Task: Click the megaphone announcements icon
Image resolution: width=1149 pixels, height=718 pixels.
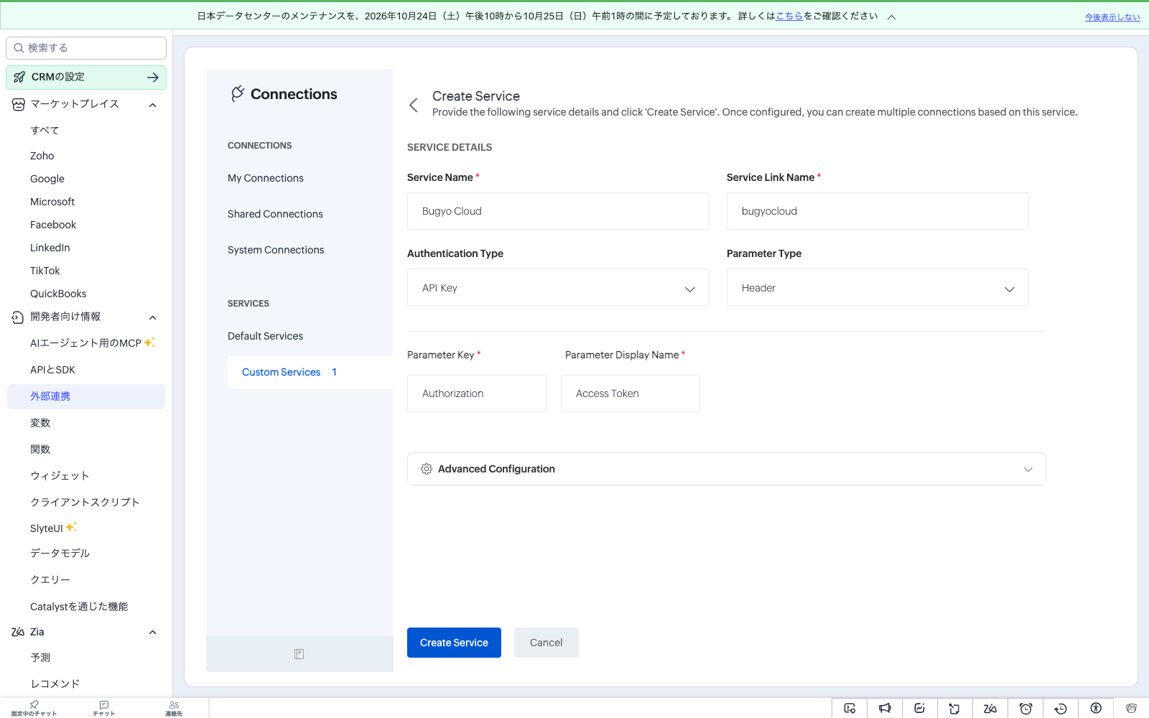Action: coord(885,708)
